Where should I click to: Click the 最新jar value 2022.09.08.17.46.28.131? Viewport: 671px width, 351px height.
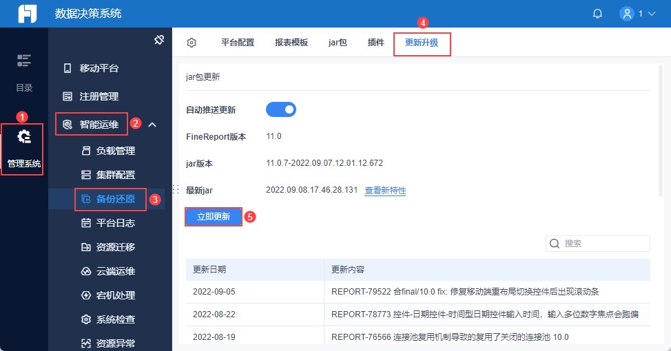point(311,190)
